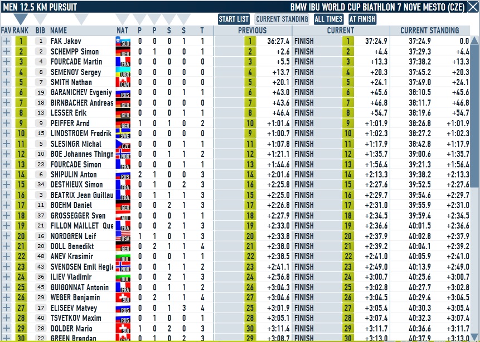The width and height of the screenshot is (480, 342).
Task: Add GARANICHEV Evgeniy to favorites
Action: pyautogui.click(x=7, y=92)
